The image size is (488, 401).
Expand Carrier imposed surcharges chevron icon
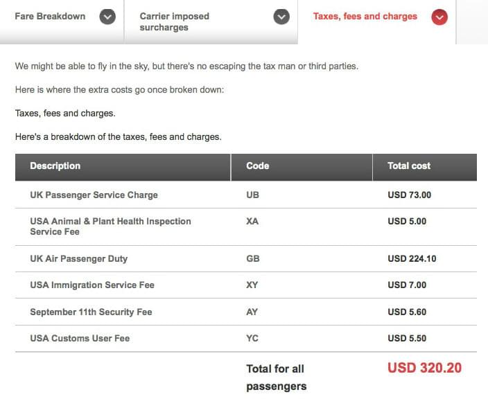click(x=281, y=17)
